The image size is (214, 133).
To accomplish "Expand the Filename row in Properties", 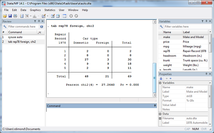I will 160,119.
